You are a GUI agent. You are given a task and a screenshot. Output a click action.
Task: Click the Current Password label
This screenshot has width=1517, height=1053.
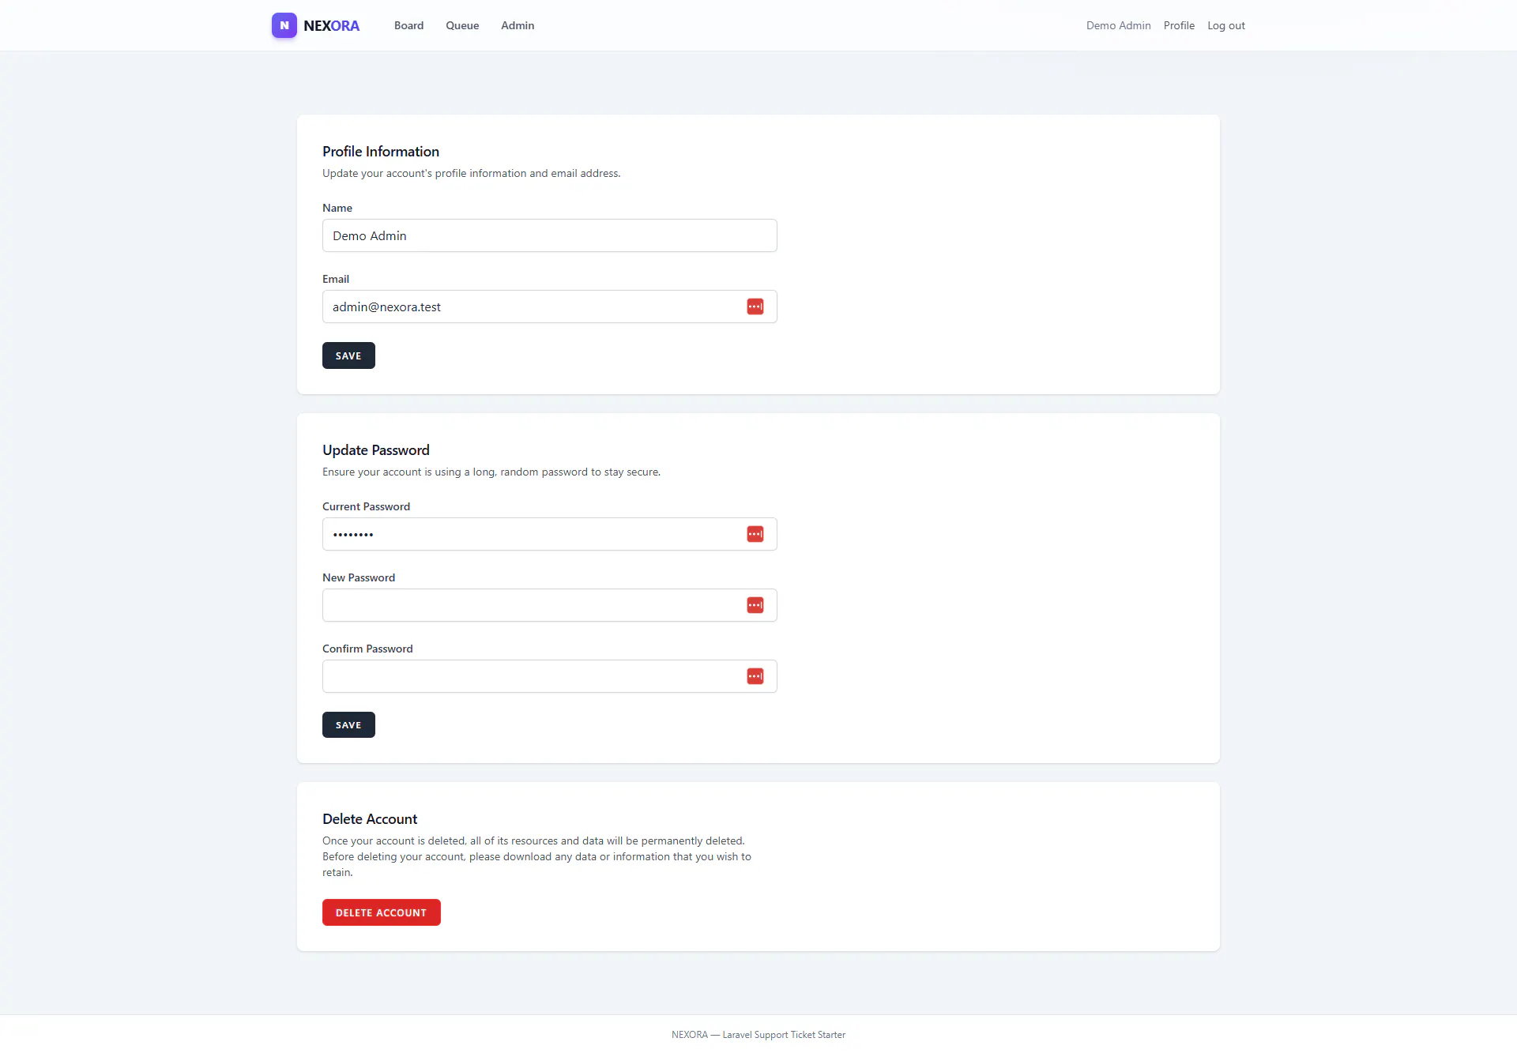366,506
